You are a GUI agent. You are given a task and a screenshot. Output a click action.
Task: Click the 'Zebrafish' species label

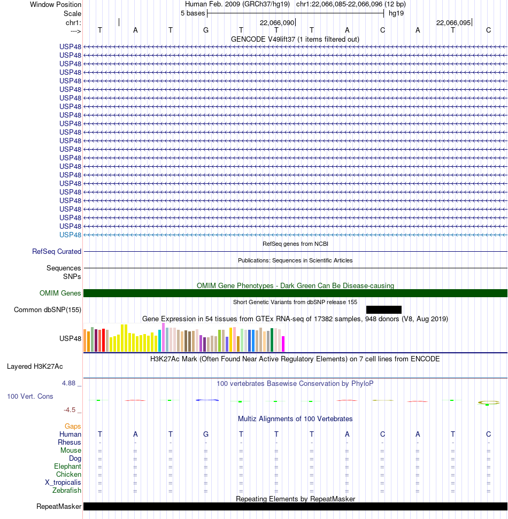click(x=66, y=491)
